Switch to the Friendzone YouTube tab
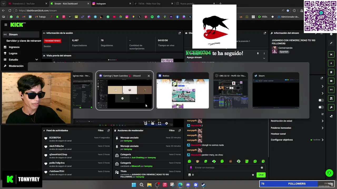 pyautogui.click(x=27, y=4)
